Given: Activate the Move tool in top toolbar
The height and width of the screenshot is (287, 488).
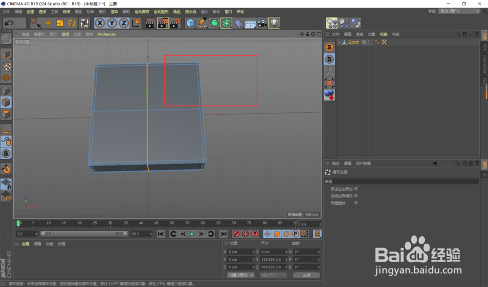Looking at the screenshot, I should coord(48,23).
